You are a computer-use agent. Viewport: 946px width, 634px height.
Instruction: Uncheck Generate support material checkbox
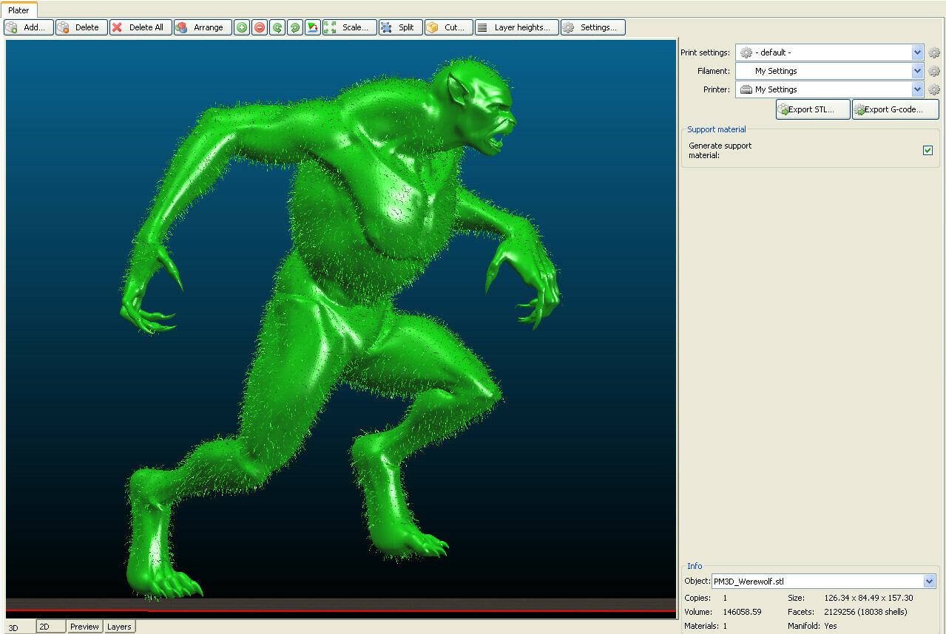[928, 151]
